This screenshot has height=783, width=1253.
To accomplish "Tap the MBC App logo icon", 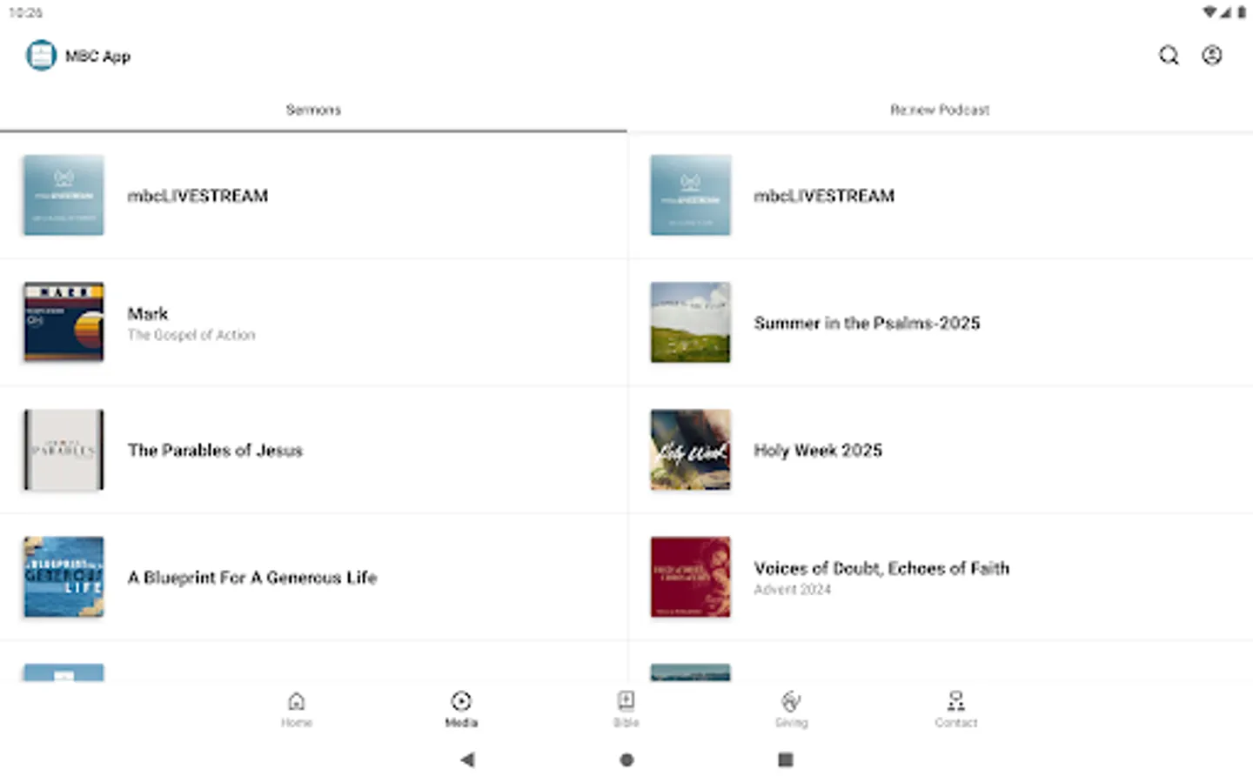I will click(x=41, y=55).
